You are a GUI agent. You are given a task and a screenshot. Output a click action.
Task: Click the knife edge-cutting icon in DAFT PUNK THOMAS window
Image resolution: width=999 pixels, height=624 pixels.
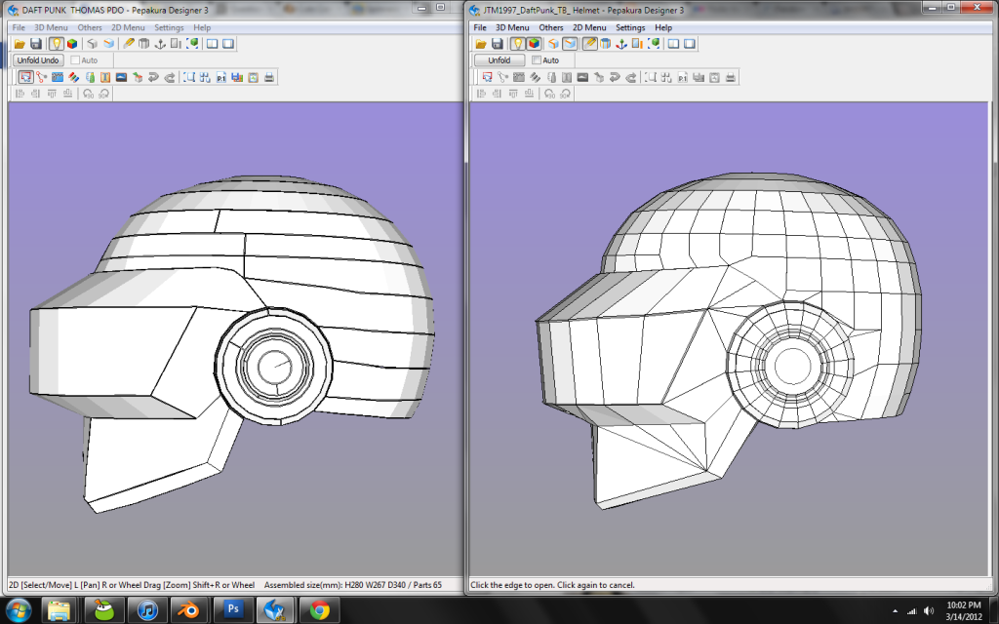click(x=129, y=43)
